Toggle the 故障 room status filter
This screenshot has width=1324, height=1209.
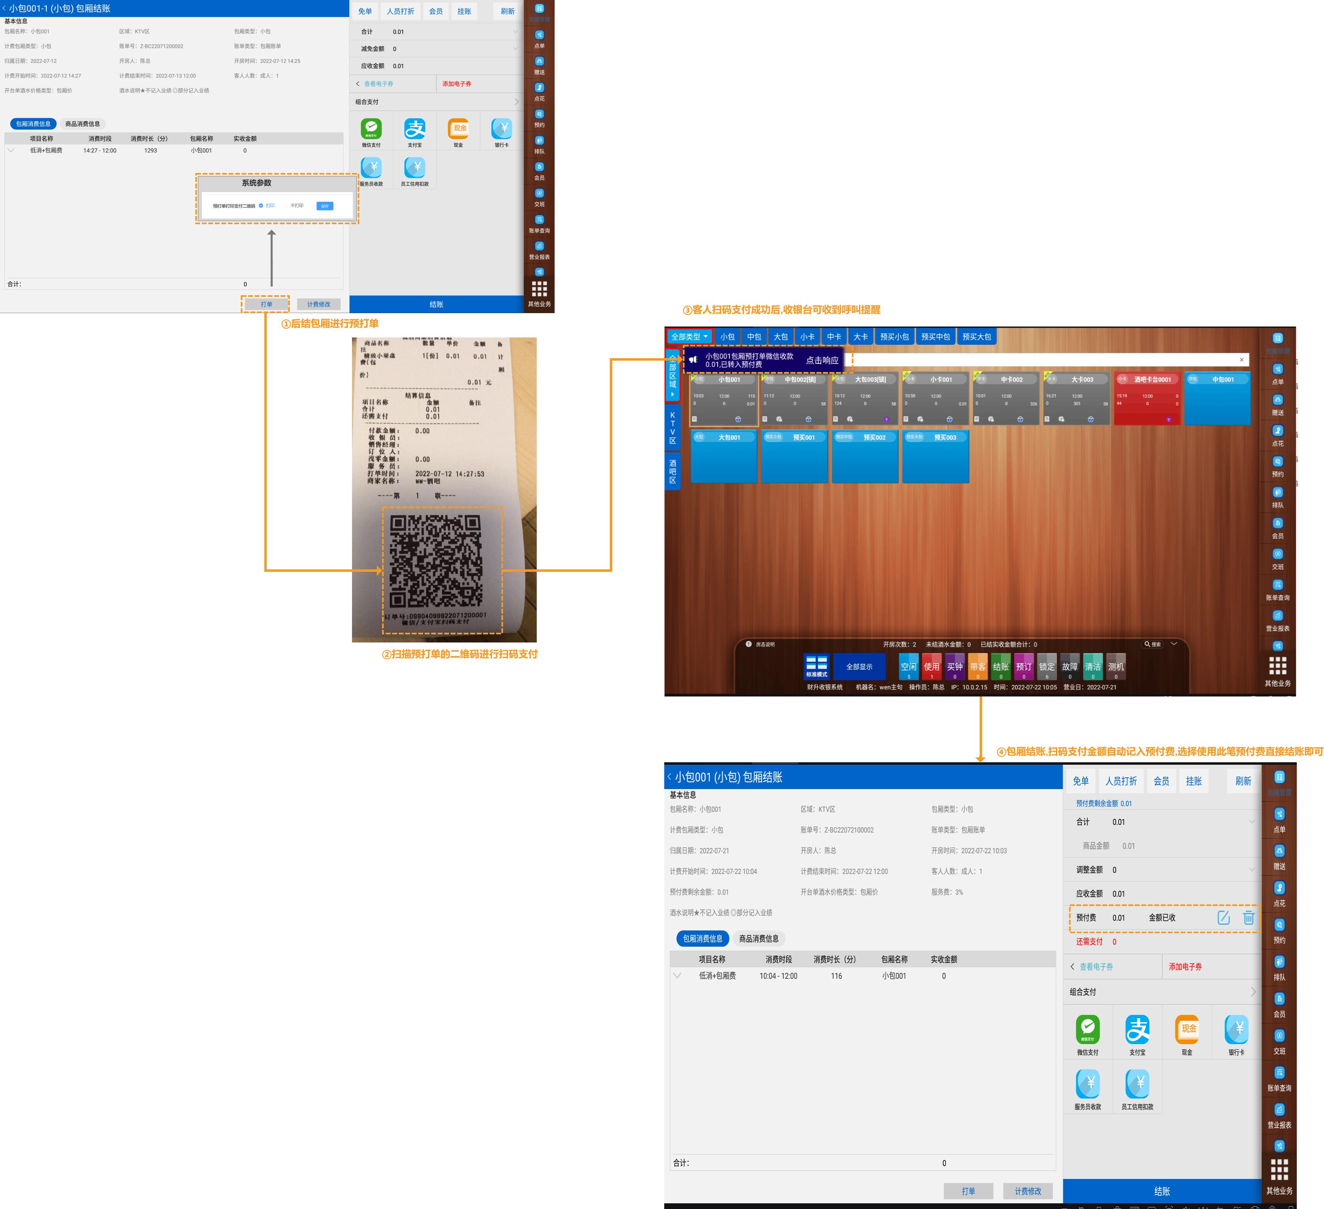(1069, 666)
